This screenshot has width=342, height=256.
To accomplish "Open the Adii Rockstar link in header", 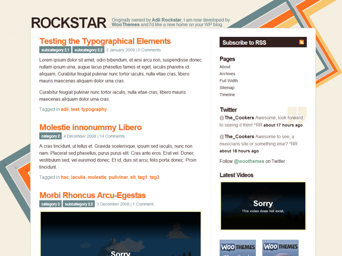I will [x=167, y=20].
